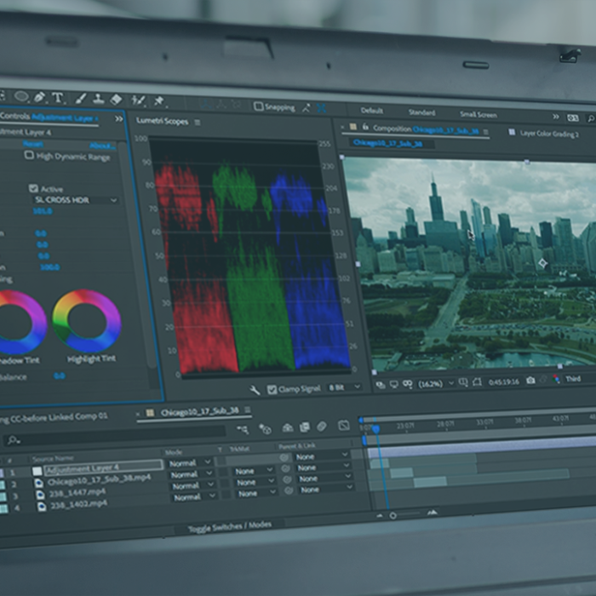This screenshot has height=596, width=596.
Task: Toggle Preserve Transparency box for Adjustment Layer 4
Action: click(x=220, y=461)
